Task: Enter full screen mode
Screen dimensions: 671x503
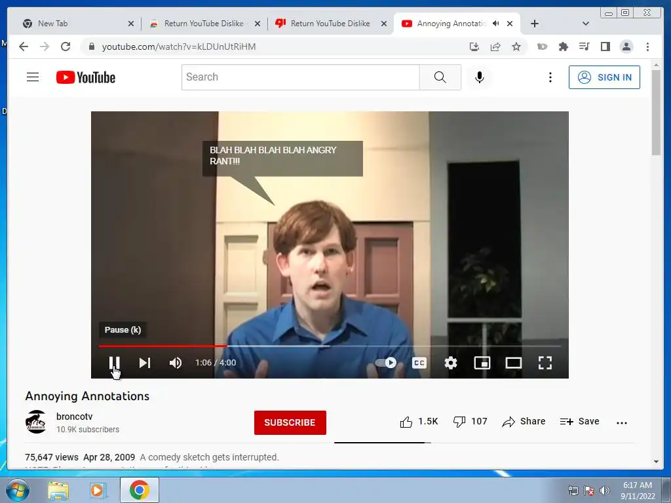Action: point(545,363)
